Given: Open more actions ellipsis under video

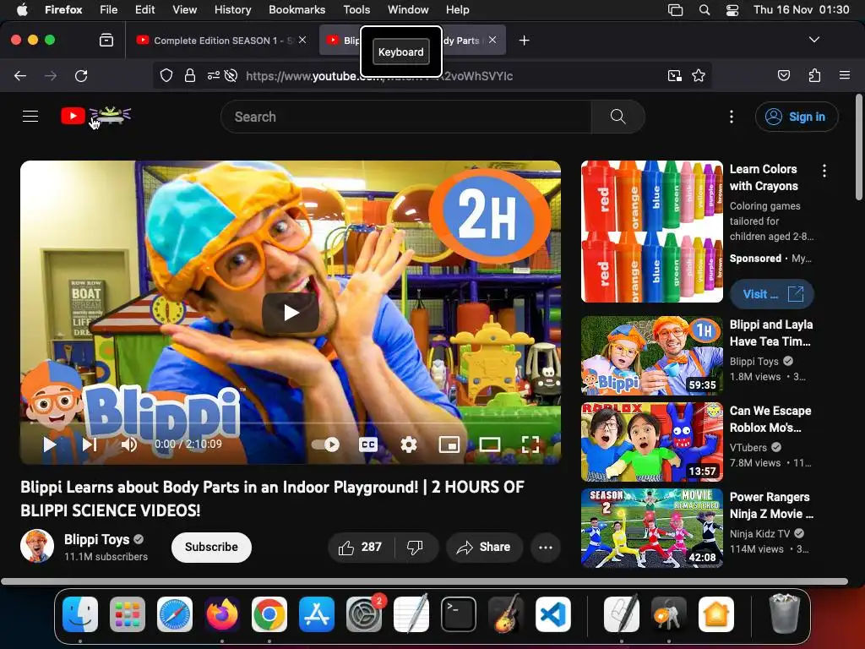Looking at the screenshot, I should 546,547.
